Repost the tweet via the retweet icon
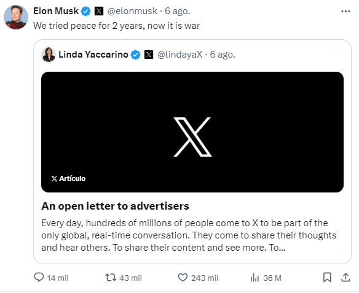Image resolution: width=359 pixels, height=293 pixels. coord(111,278)
